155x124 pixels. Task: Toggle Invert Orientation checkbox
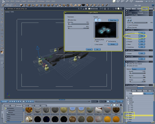[128, 25]
